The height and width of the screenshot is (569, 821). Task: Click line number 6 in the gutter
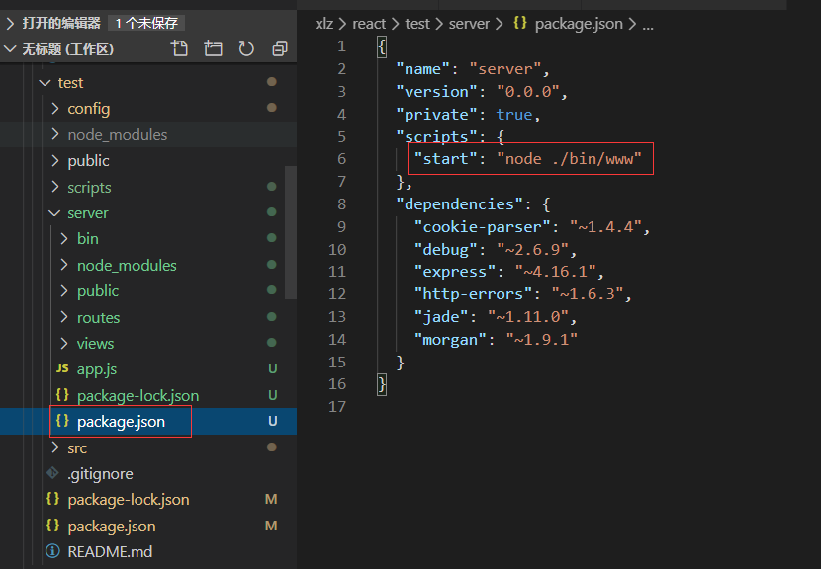click(342, 158)
